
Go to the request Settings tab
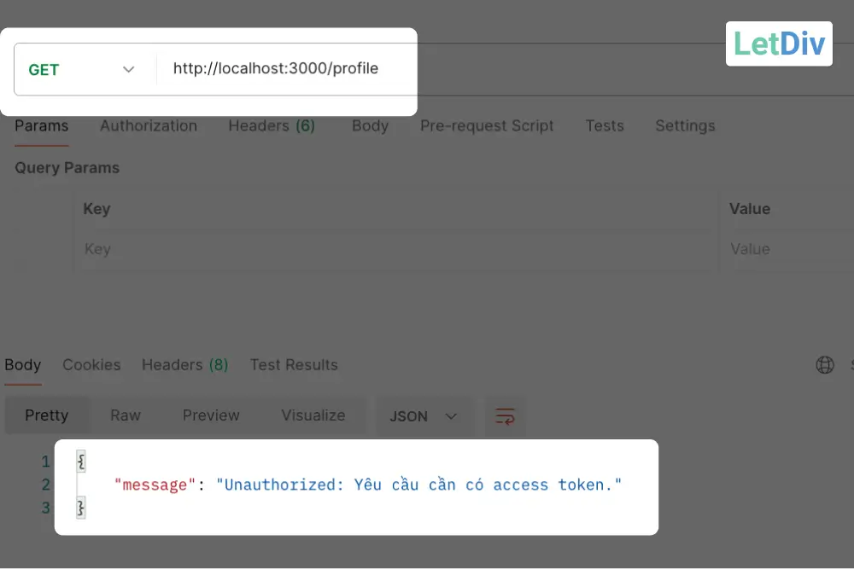[685, 126]
